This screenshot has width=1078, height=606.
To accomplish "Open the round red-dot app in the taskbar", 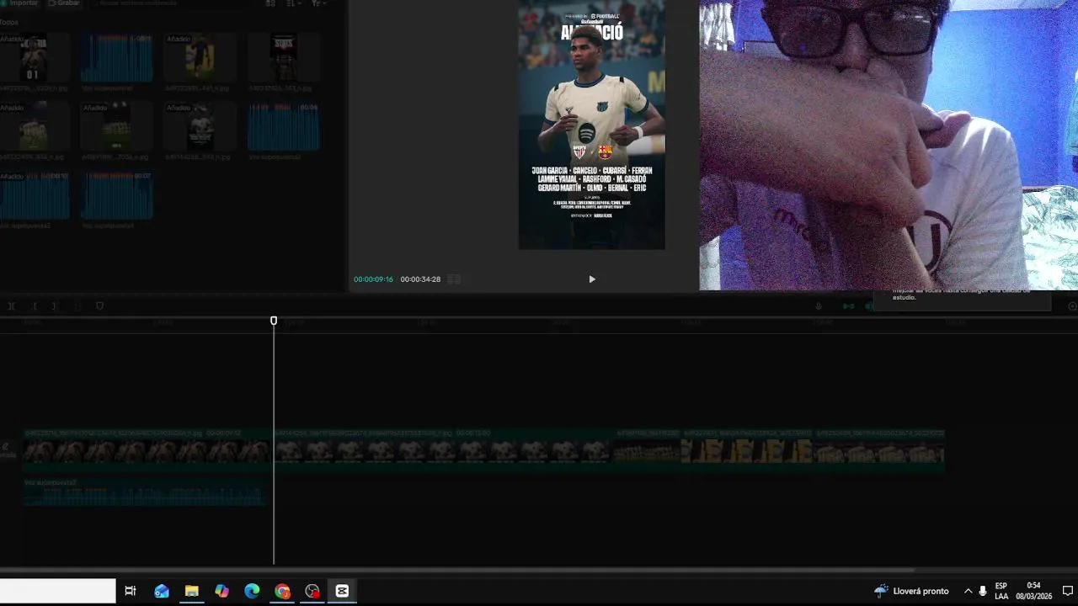I will pos(312,591).
